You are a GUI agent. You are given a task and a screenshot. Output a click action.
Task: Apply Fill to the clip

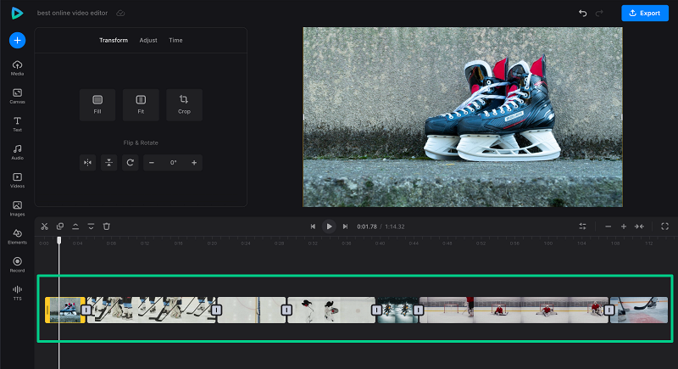[x=97, y=104]
